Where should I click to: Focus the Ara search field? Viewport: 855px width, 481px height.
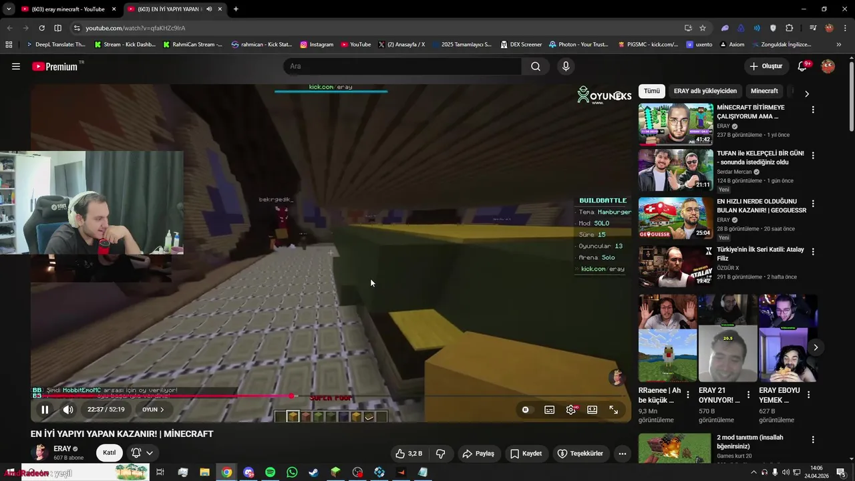click(x=403, y=66)
